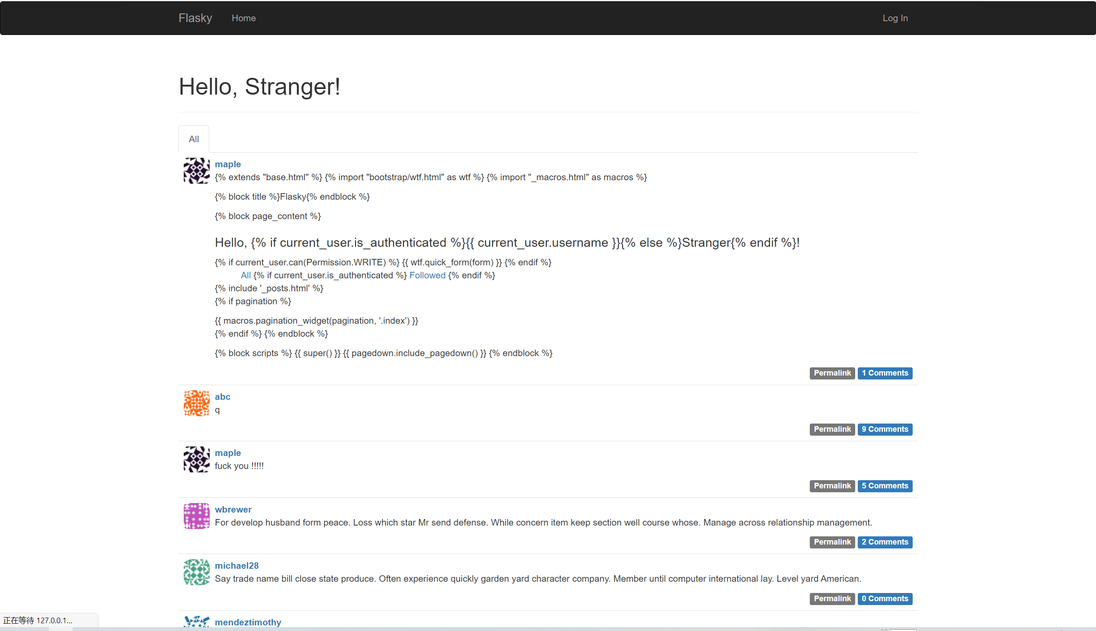Click maple's avatar on the first post
This screenshot has height=631, width=1096.
pos(196,170)
